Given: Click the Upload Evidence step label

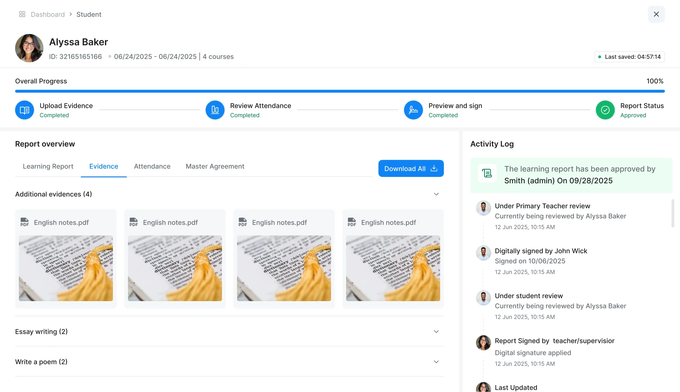Looking at the screenshot, I should [66, 106].
